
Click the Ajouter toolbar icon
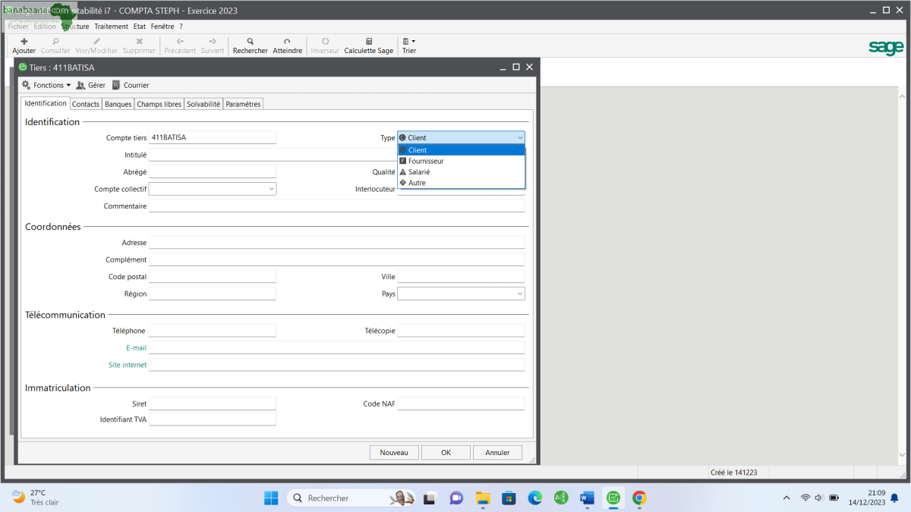coord(24,42)
